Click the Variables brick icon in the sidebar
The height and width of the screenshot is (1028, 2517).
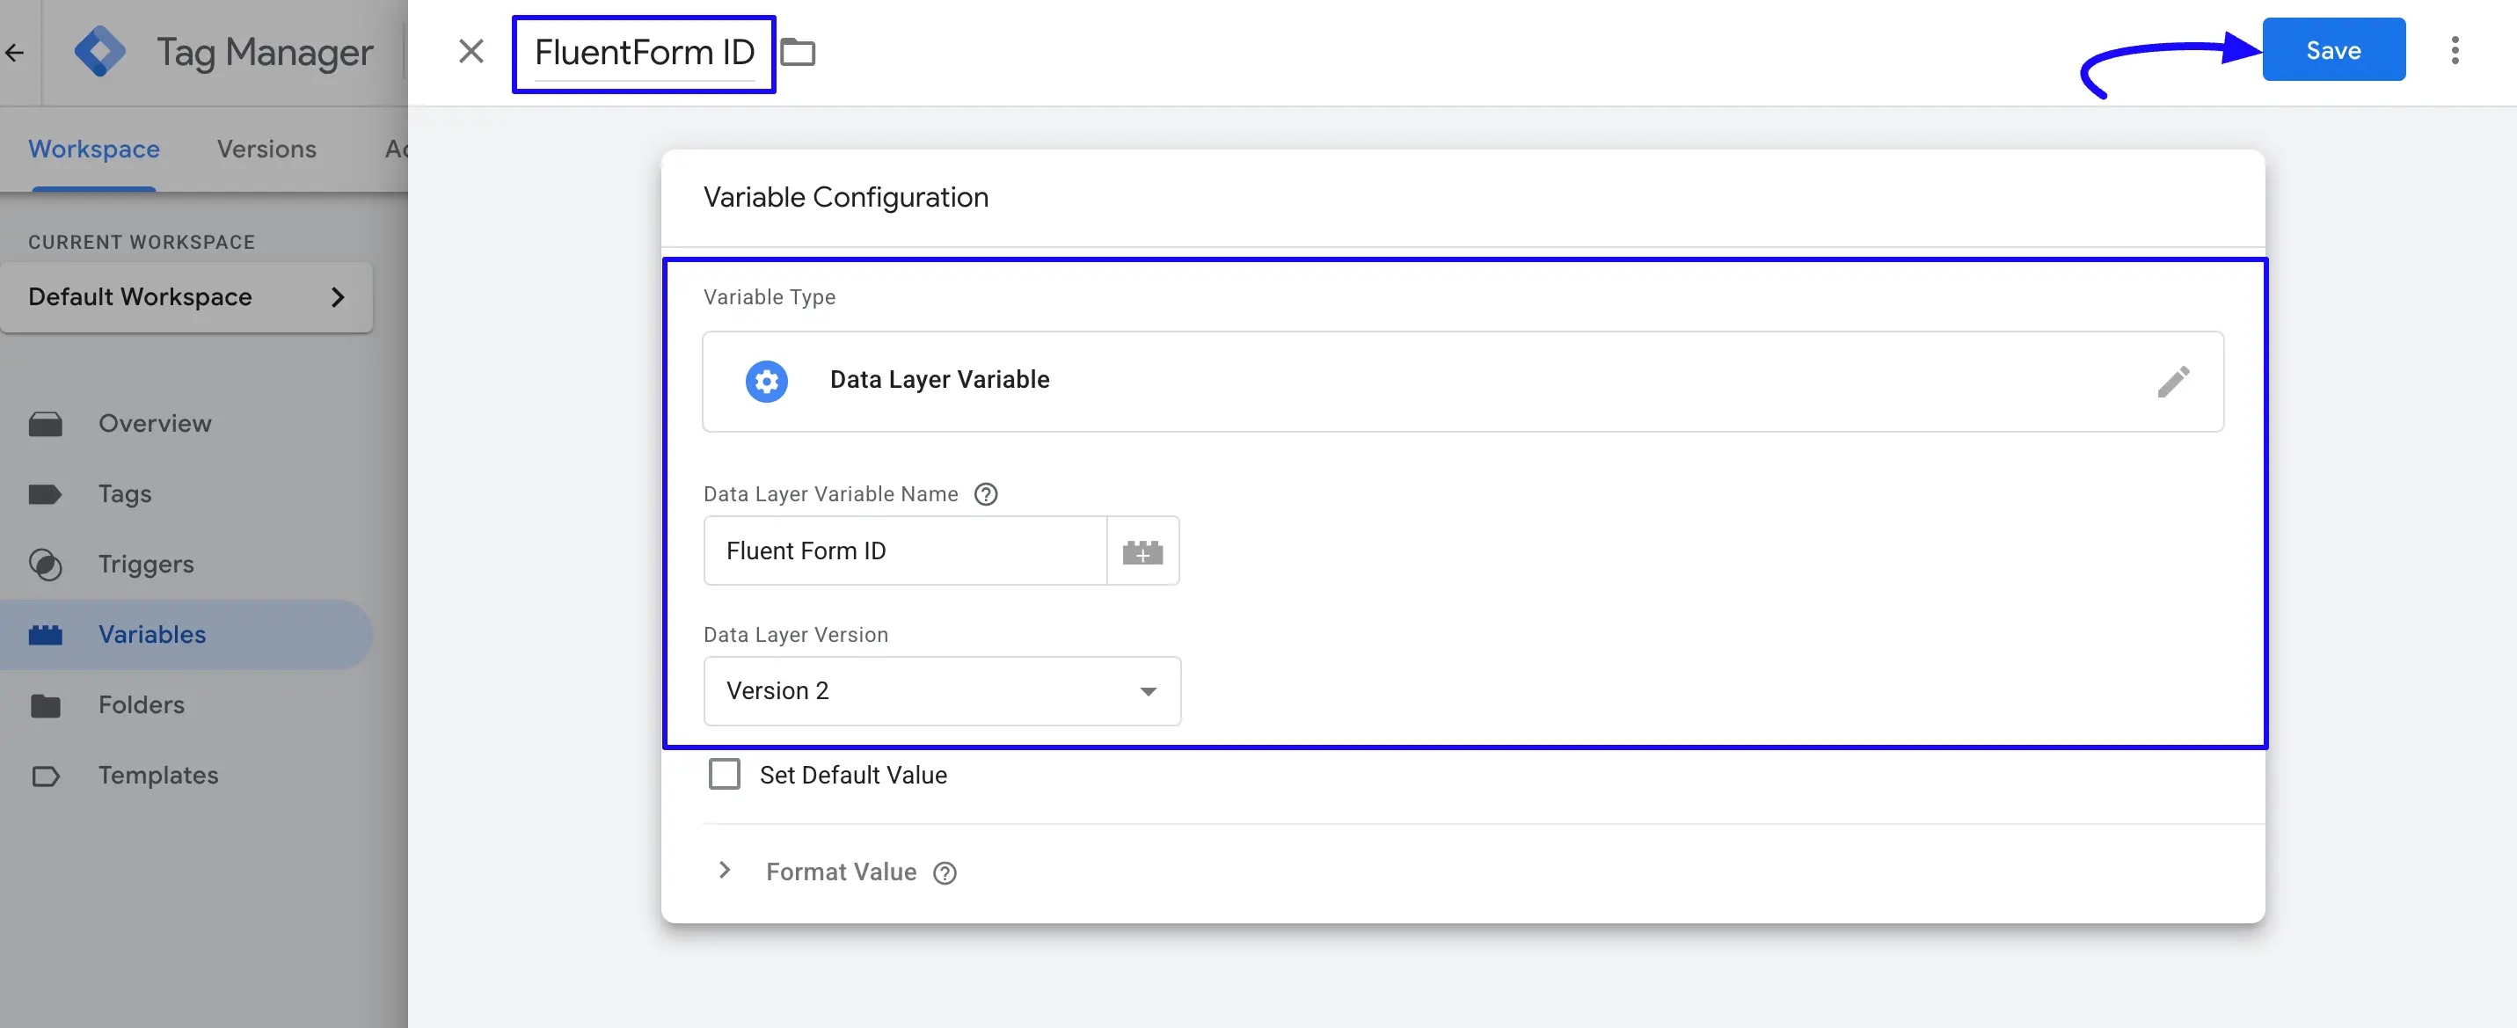[45, 635]
